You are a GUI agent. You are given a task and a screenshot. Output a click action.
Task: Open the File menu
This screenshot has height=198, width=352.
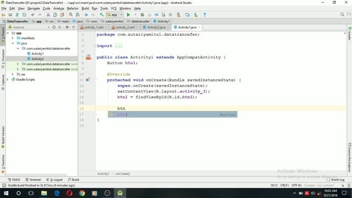[x=4, y=9]
